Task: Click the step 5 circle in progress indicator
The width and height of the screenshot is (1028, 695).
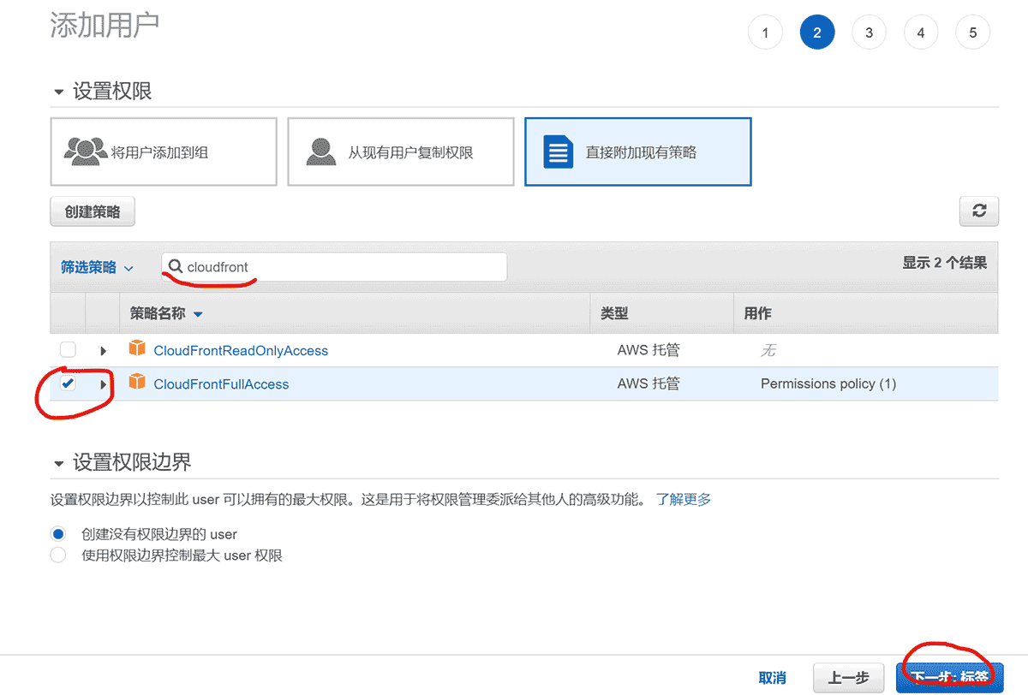Action: tap(973, 32)
